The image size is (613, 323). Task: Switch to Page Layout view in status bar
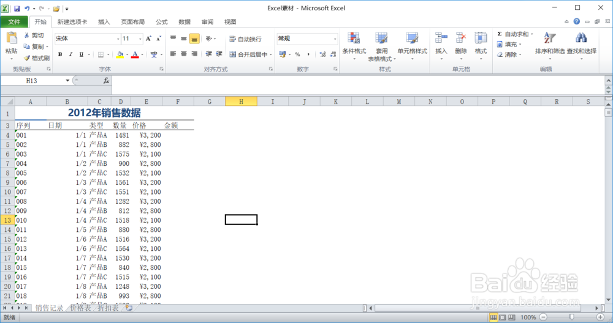point(503,317)
